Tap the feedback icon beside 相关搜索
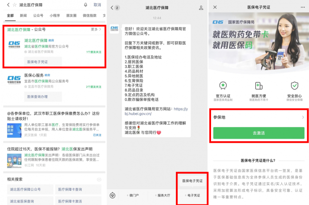This screenshot has width=309, height=205. click(x=99, y=179)
